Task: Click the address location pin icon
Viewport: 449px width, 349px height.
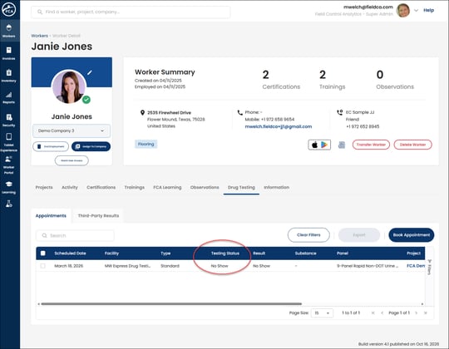Action: click(142, 112)
